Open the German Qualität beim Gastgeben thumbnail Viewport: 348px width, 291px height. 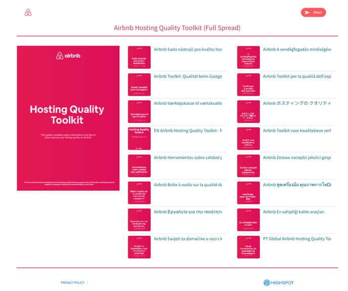[x=139, y=85]
